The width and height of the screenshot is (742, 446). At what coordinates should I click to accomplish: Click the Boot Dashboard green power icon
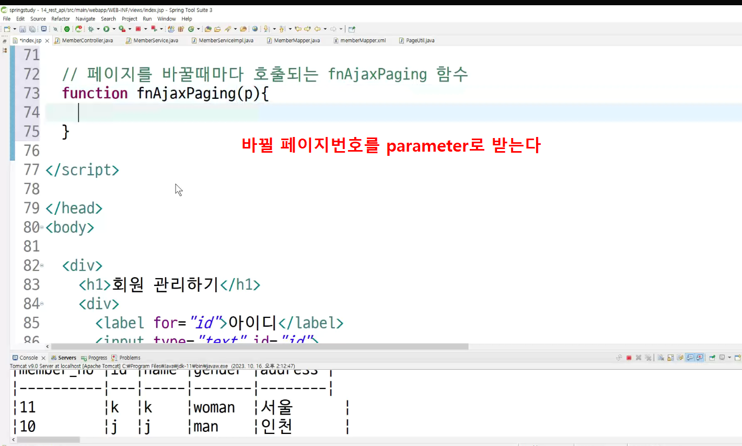click(x=67, y=29)
